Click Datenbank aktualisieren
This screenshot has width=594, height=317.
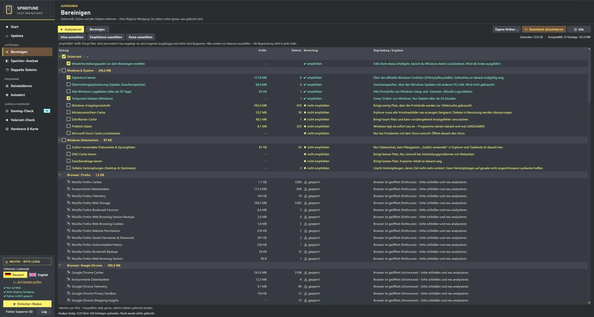[544, 29]
